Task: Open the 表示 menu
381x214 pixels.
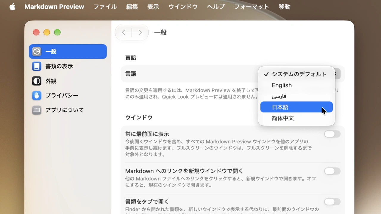Action: [153, 7]
